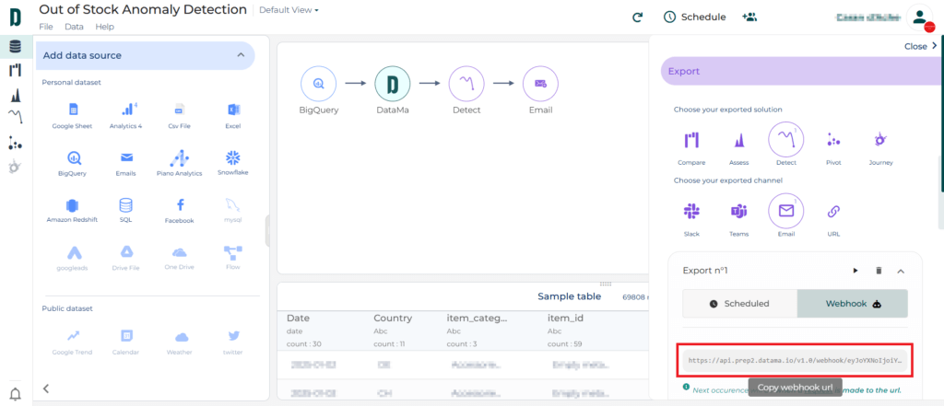This screenshot has height=406, width=944.
Task: Select the BigQuery data source icon
Action: (x=72, y=158)
